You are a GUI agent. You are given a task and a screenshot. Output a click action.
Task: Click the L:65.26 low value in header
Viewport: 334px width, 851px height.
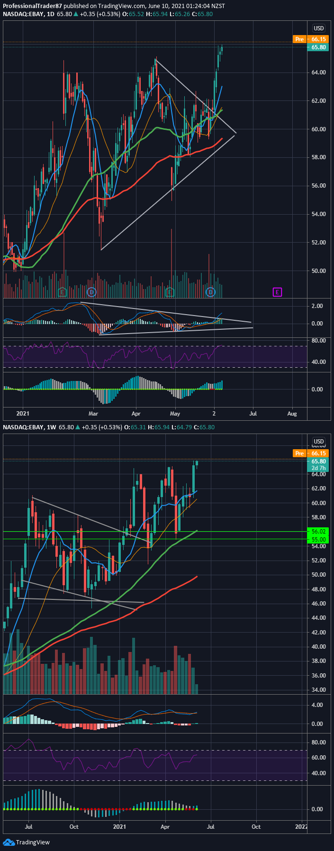pyautogui.click(x=180, y=14)
